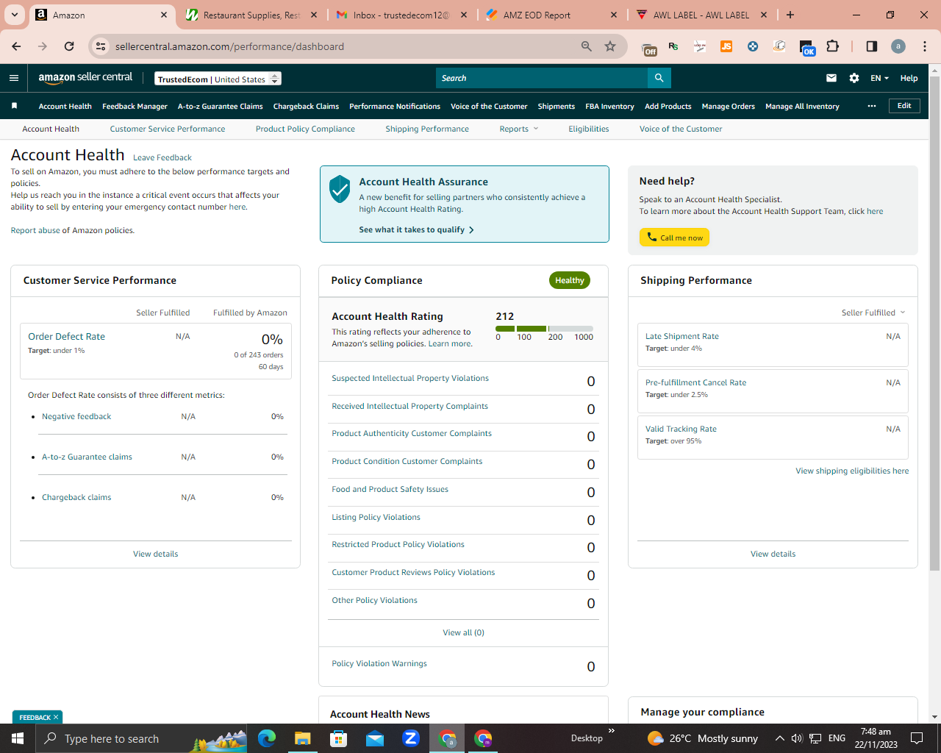Screen dimensions: 941x753
Task: Open the orange JS extension icon
Action: [x=726, y=46]
